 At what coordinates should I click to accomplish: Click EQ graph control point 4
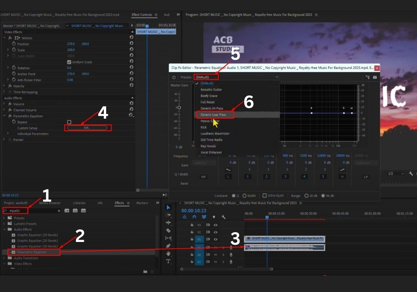(x=311, y=113)
